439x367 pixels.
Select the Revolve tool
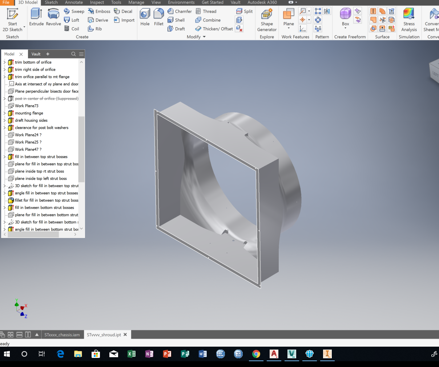click(x=53, y=17)
